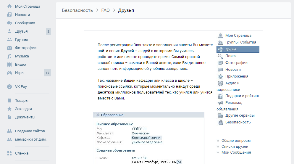Image resolution: width=294 pixels, height=164 pixels.
Task: Open Сообщения in the left sidebar
Action: click(x=25, y=23)
